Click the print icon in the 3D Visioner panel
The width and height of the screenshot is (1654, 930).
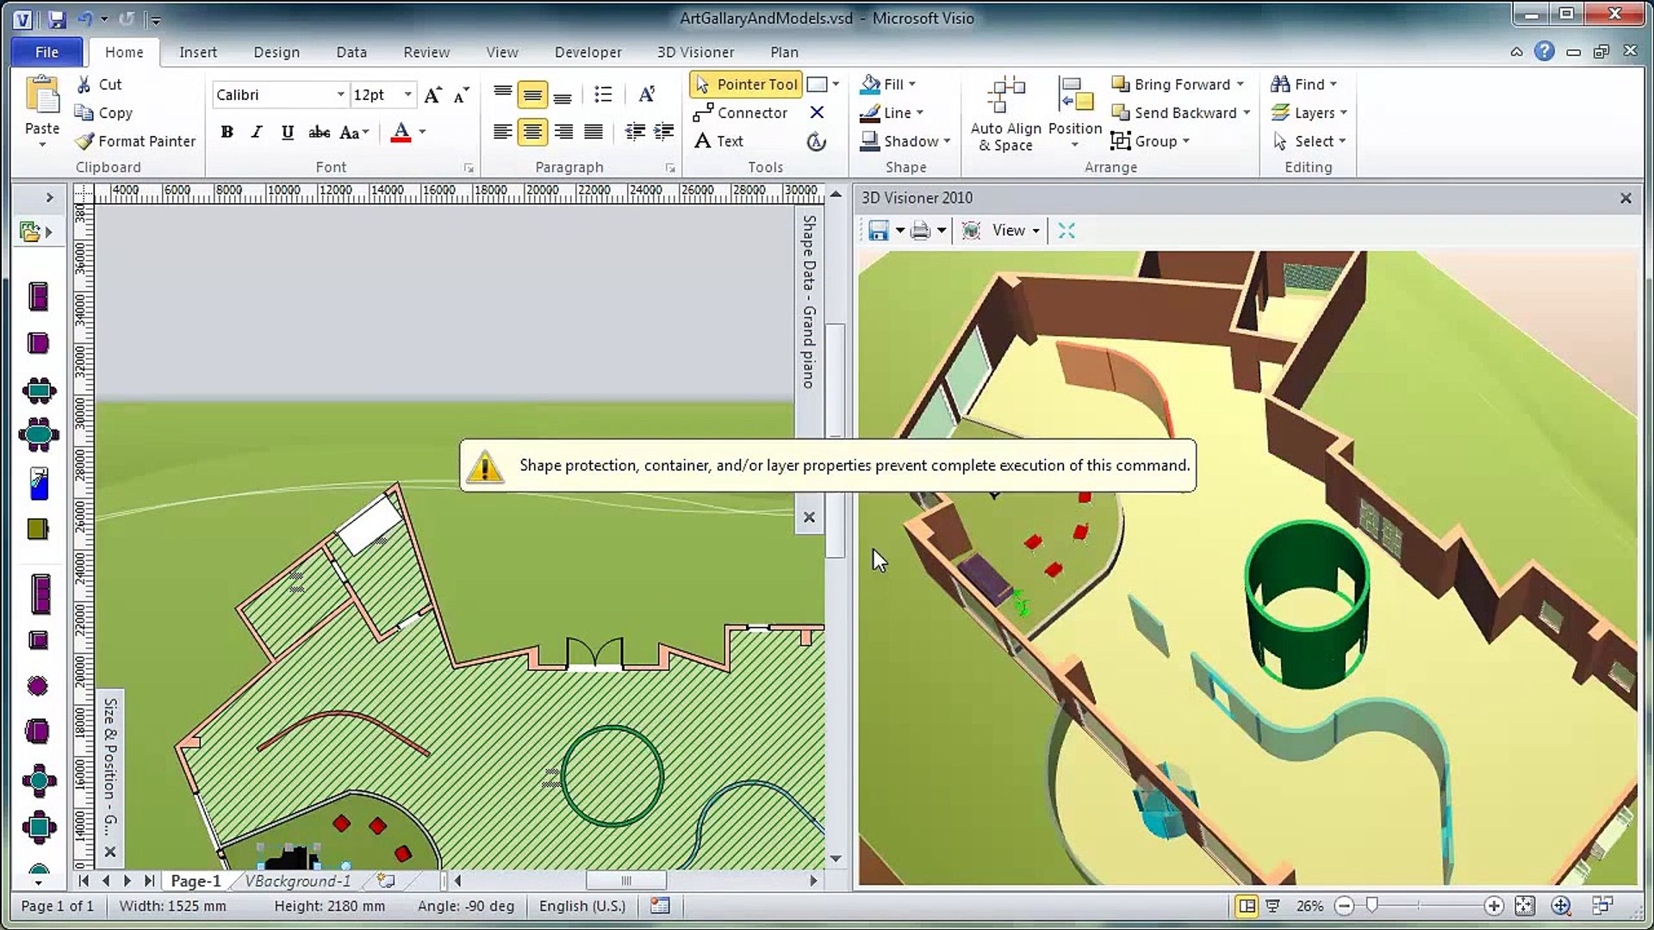[920, 231]
